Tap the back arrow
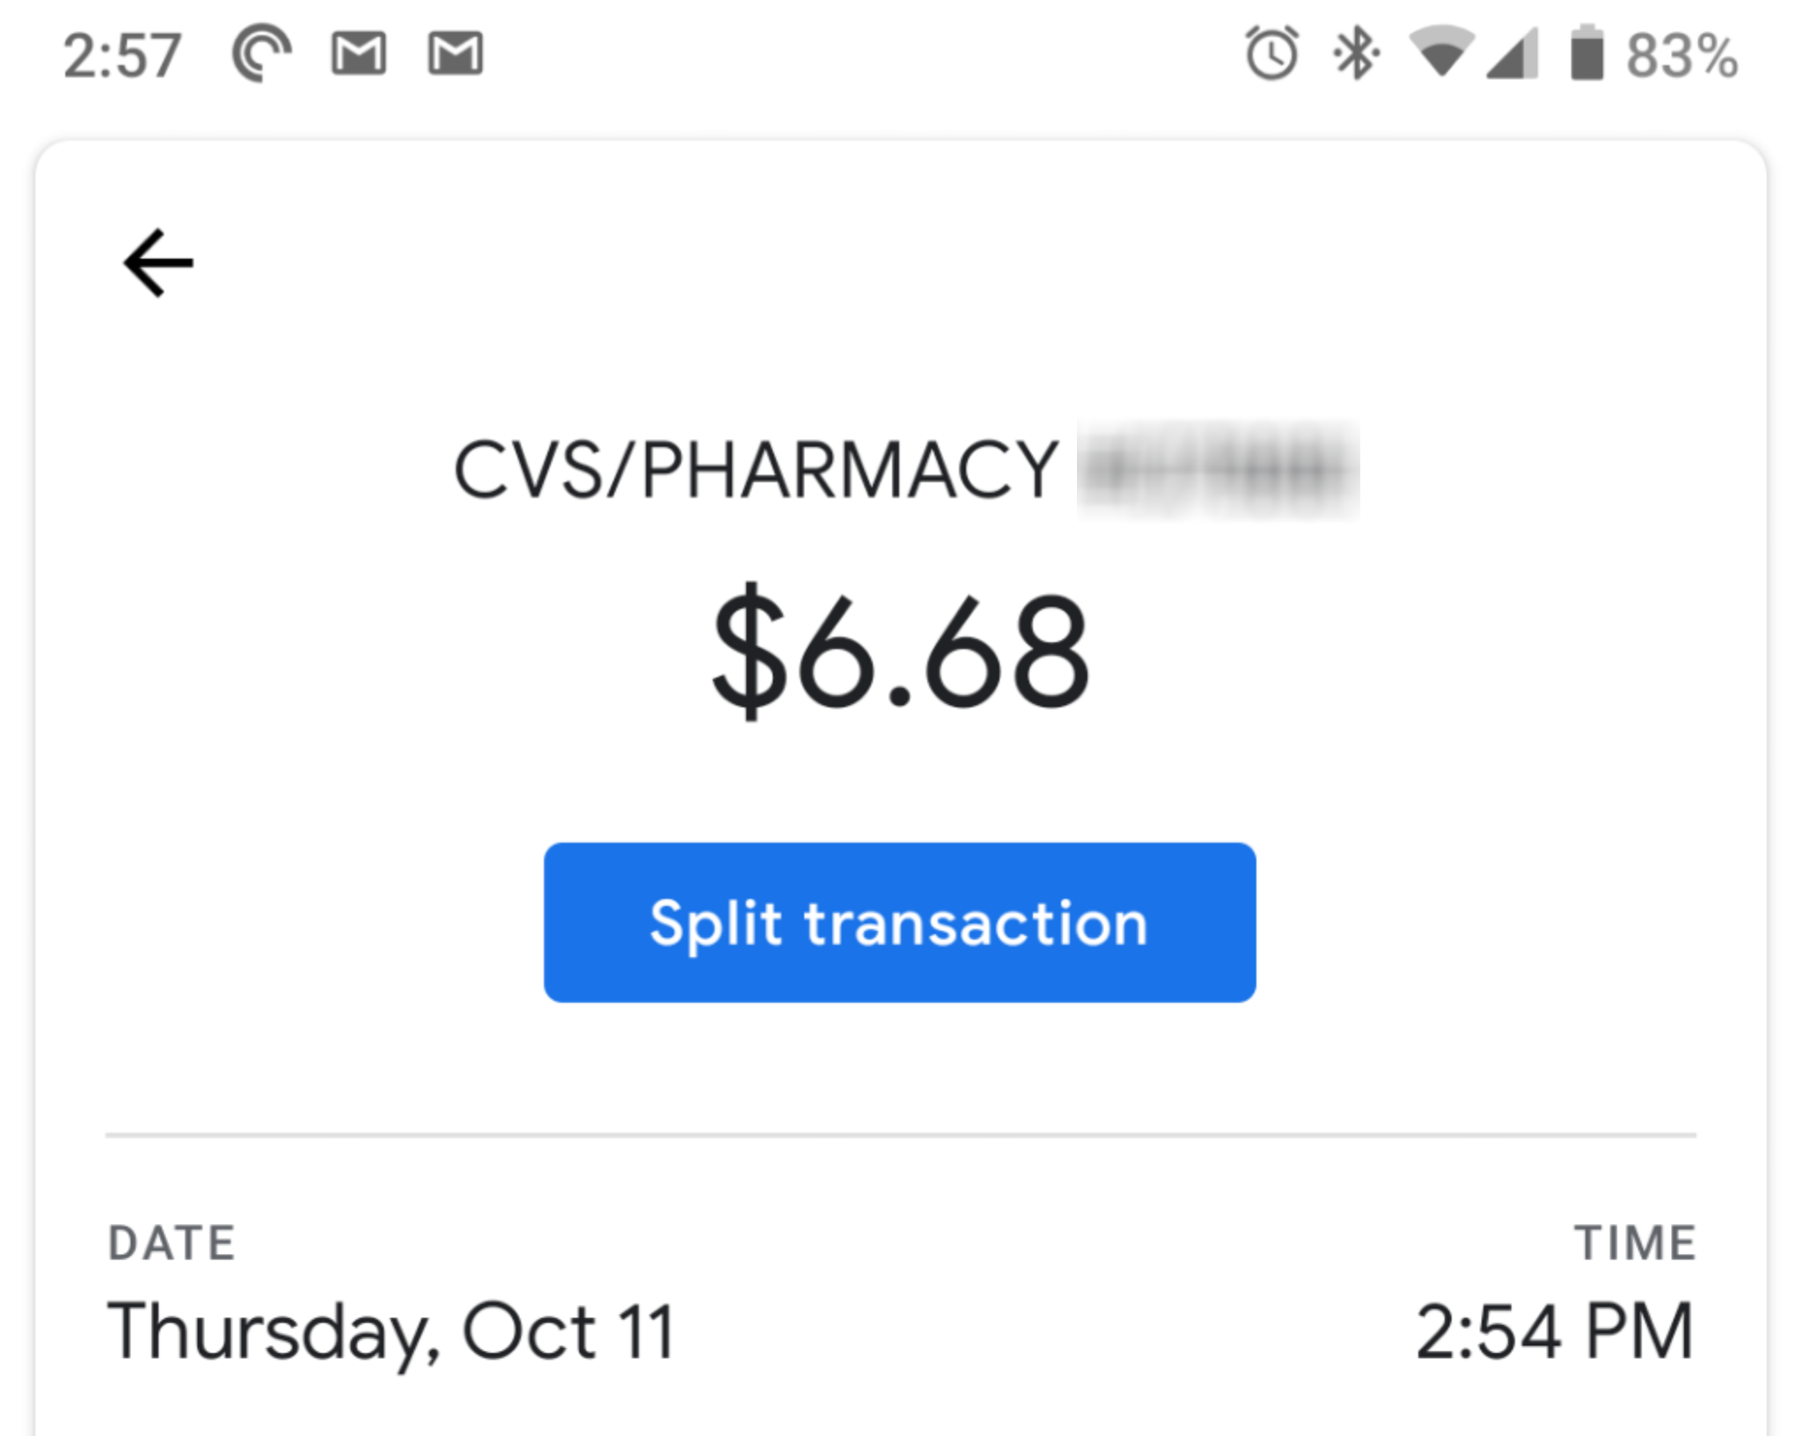The height and width of the screenshot is (1436, 1802). [158, 263]
